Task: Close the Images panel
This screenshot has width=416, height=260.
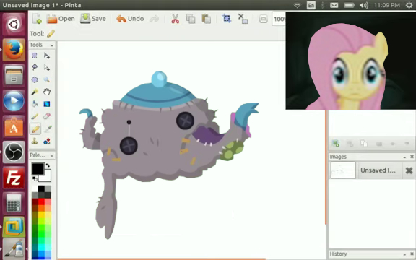Action: click(x=412, y=157)
